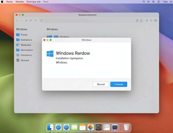
Task: Select the Pnrdotincs item in sidebar
Action: (x=24, y=55)
